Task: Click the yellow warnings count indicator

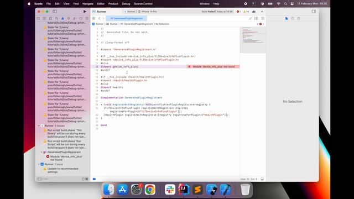Action: 246,12
